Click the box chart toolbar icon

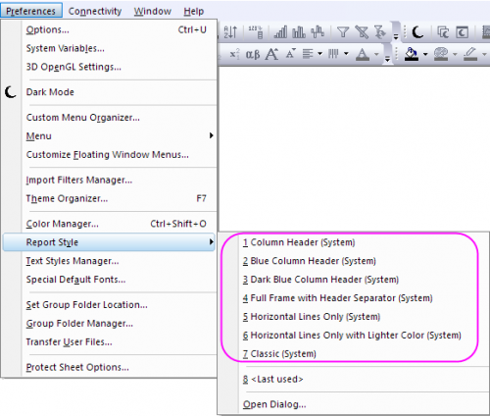tap(318, 32)
